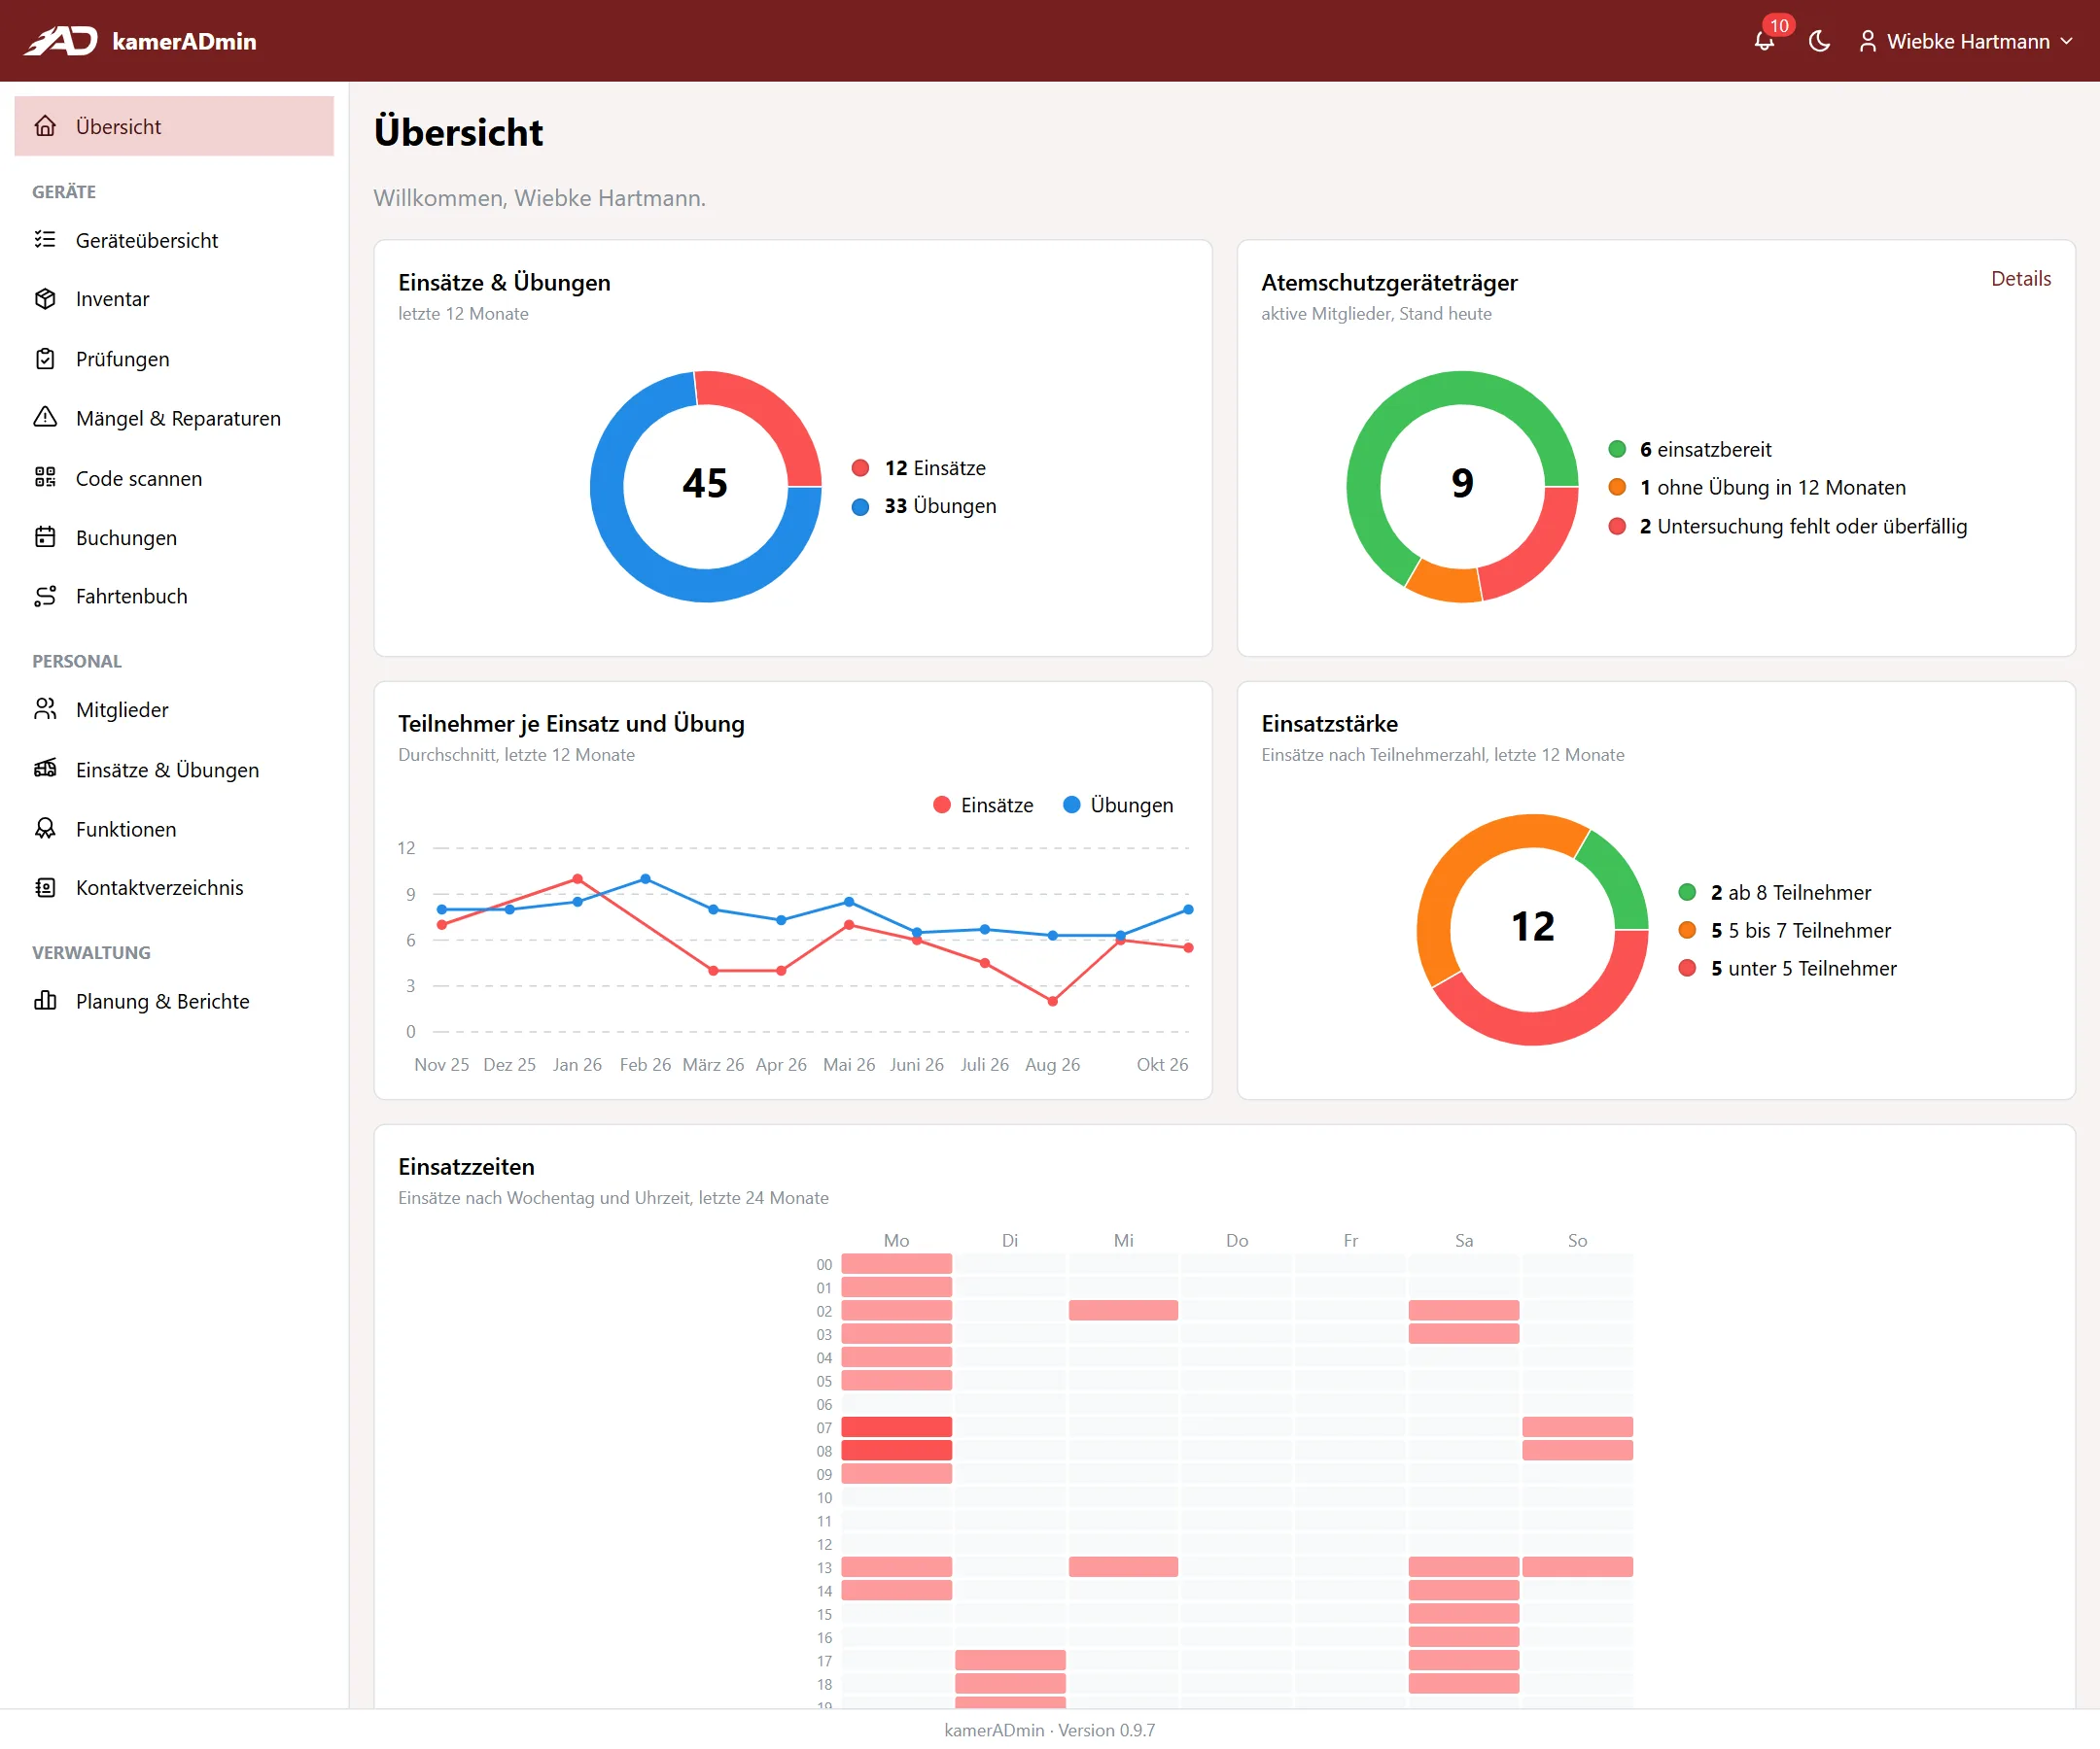Toggle the 33 Übungen legend entry
2100x1749 pixels.
924,505
